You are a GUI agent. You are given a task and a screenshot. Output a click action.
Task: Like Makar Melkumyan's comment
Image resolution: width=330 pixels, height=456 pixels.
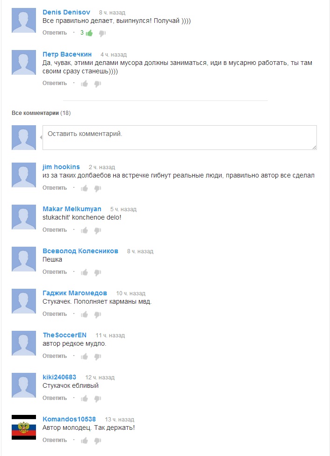coord(85,230)
